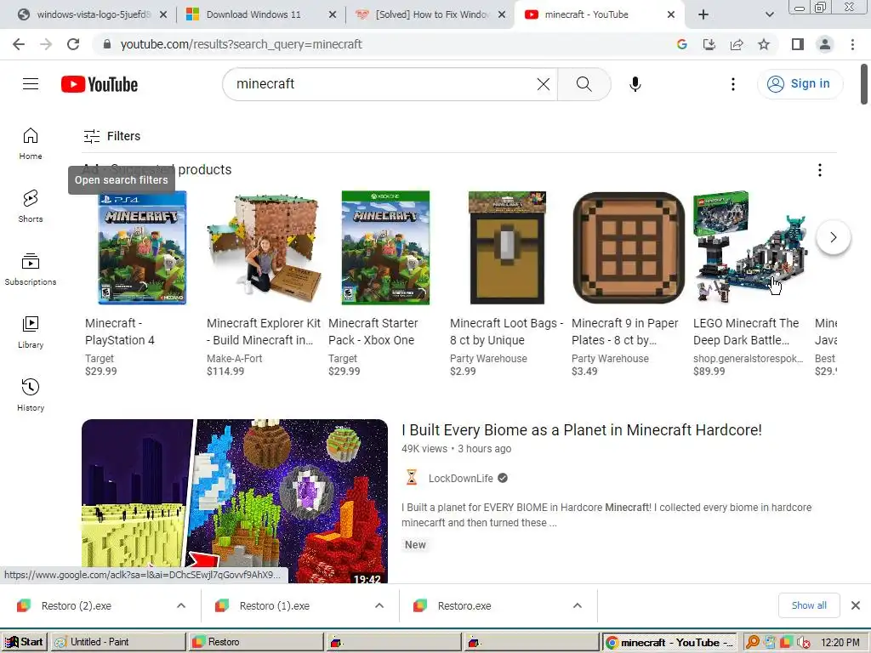Open the ad options three-dot menu
This screenshot has height=653, width=871.
coord(819,170)
